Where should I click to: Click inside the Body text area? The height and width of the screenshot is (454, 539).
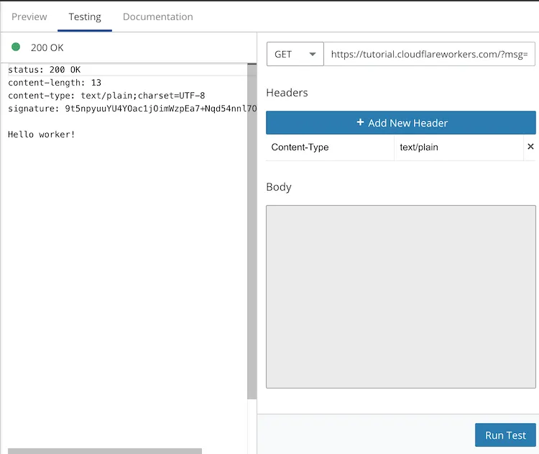(x=400, y=296)
